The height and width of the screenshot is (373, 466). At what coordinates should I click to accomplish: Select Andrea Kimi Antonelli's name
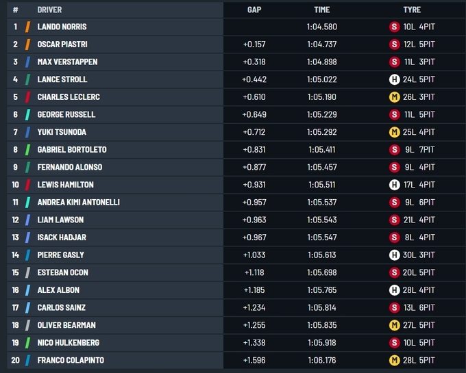coord(78,202)
